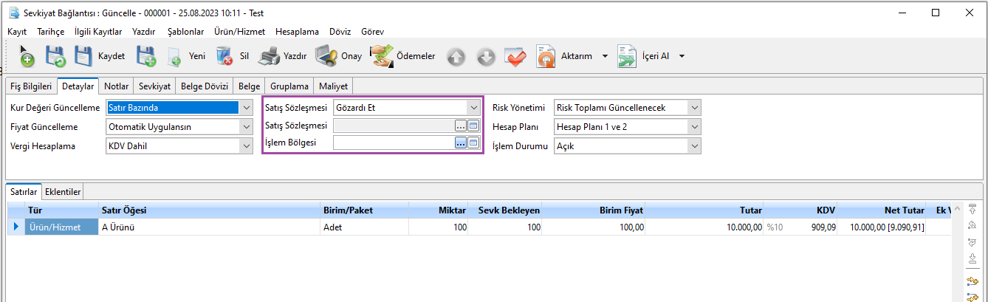988x302 pixels.
Task: Click the red checkmark toolbar icon
Action: [515, 57]
